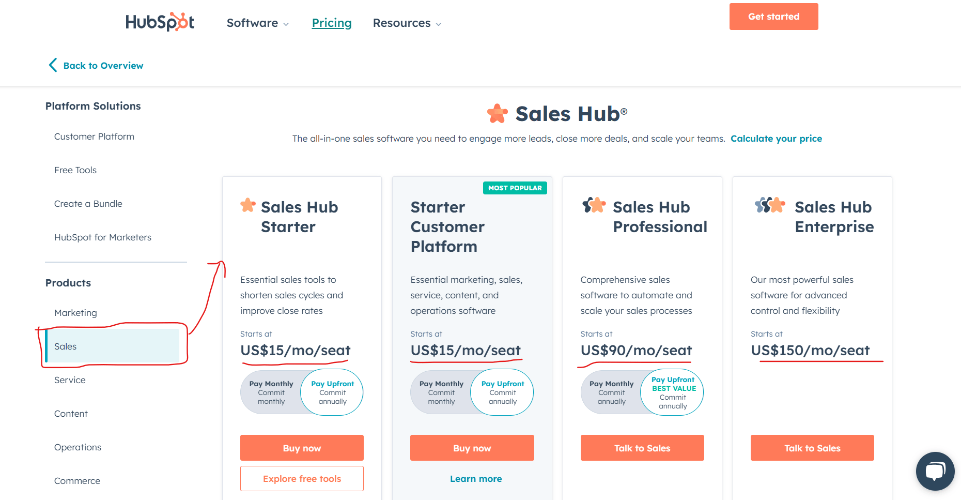This screenshot has width=961, height=500.
Task: Select Pay Monthly for Sales Hub Professional
Action: [612, 392]
